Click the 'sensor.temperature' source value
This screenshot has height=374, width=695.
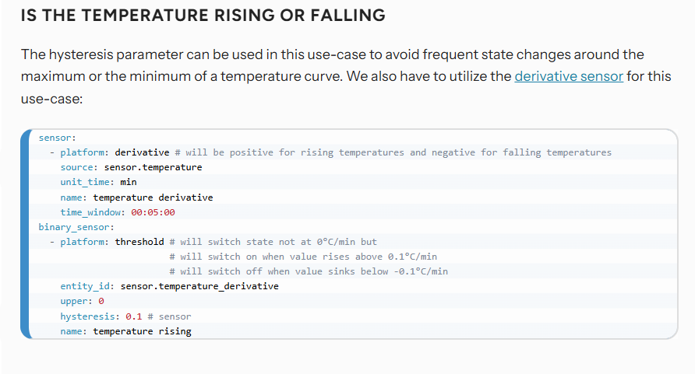click(x=153, y=167)
